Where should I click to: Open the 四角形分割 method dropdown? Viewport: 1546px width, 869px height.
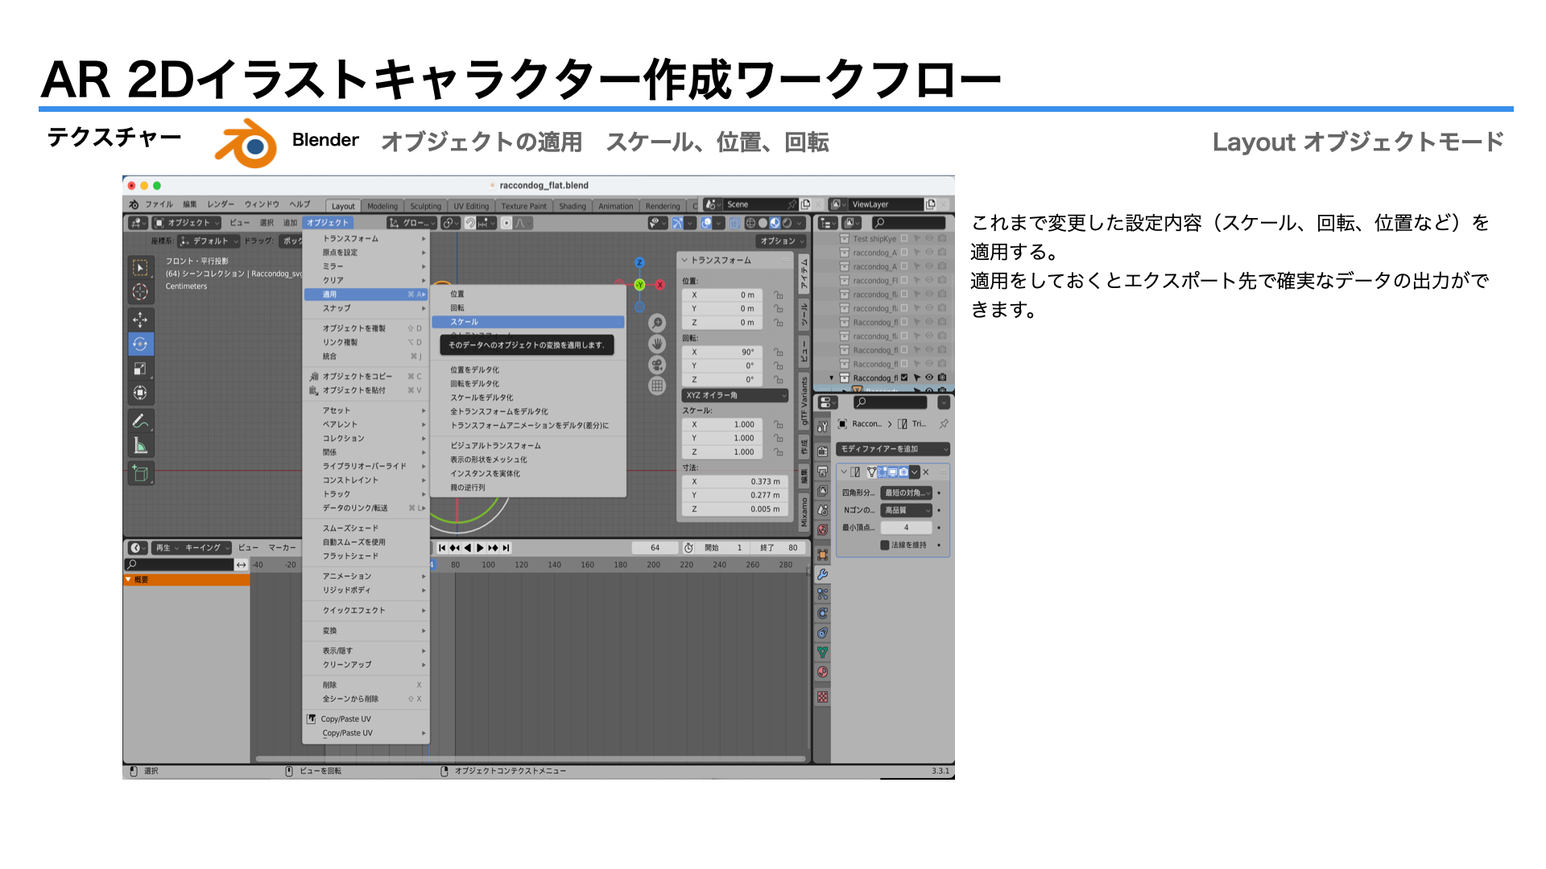[907, 492]
